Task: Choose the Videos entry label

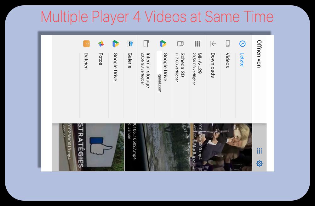Action: [x=227, y=60]
